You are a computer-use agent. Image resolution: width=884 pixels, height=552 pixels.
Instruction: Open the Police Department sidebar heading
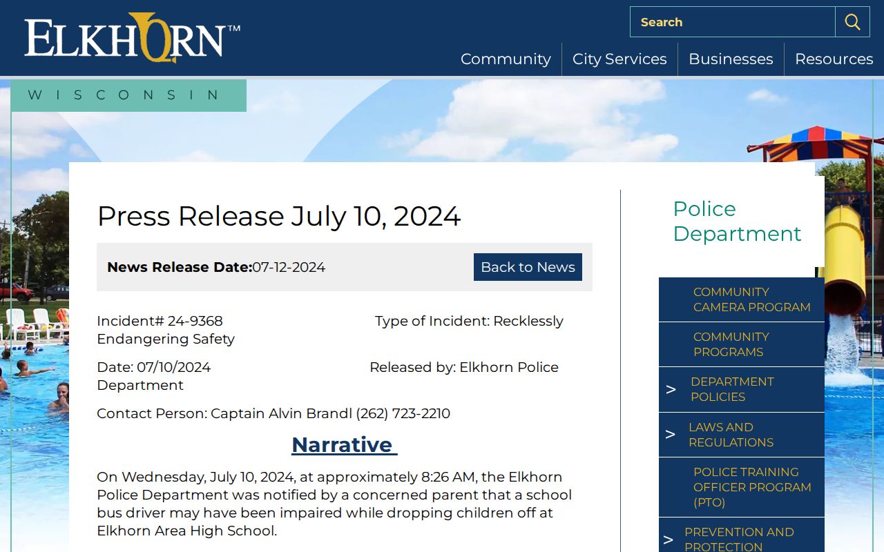737,221
